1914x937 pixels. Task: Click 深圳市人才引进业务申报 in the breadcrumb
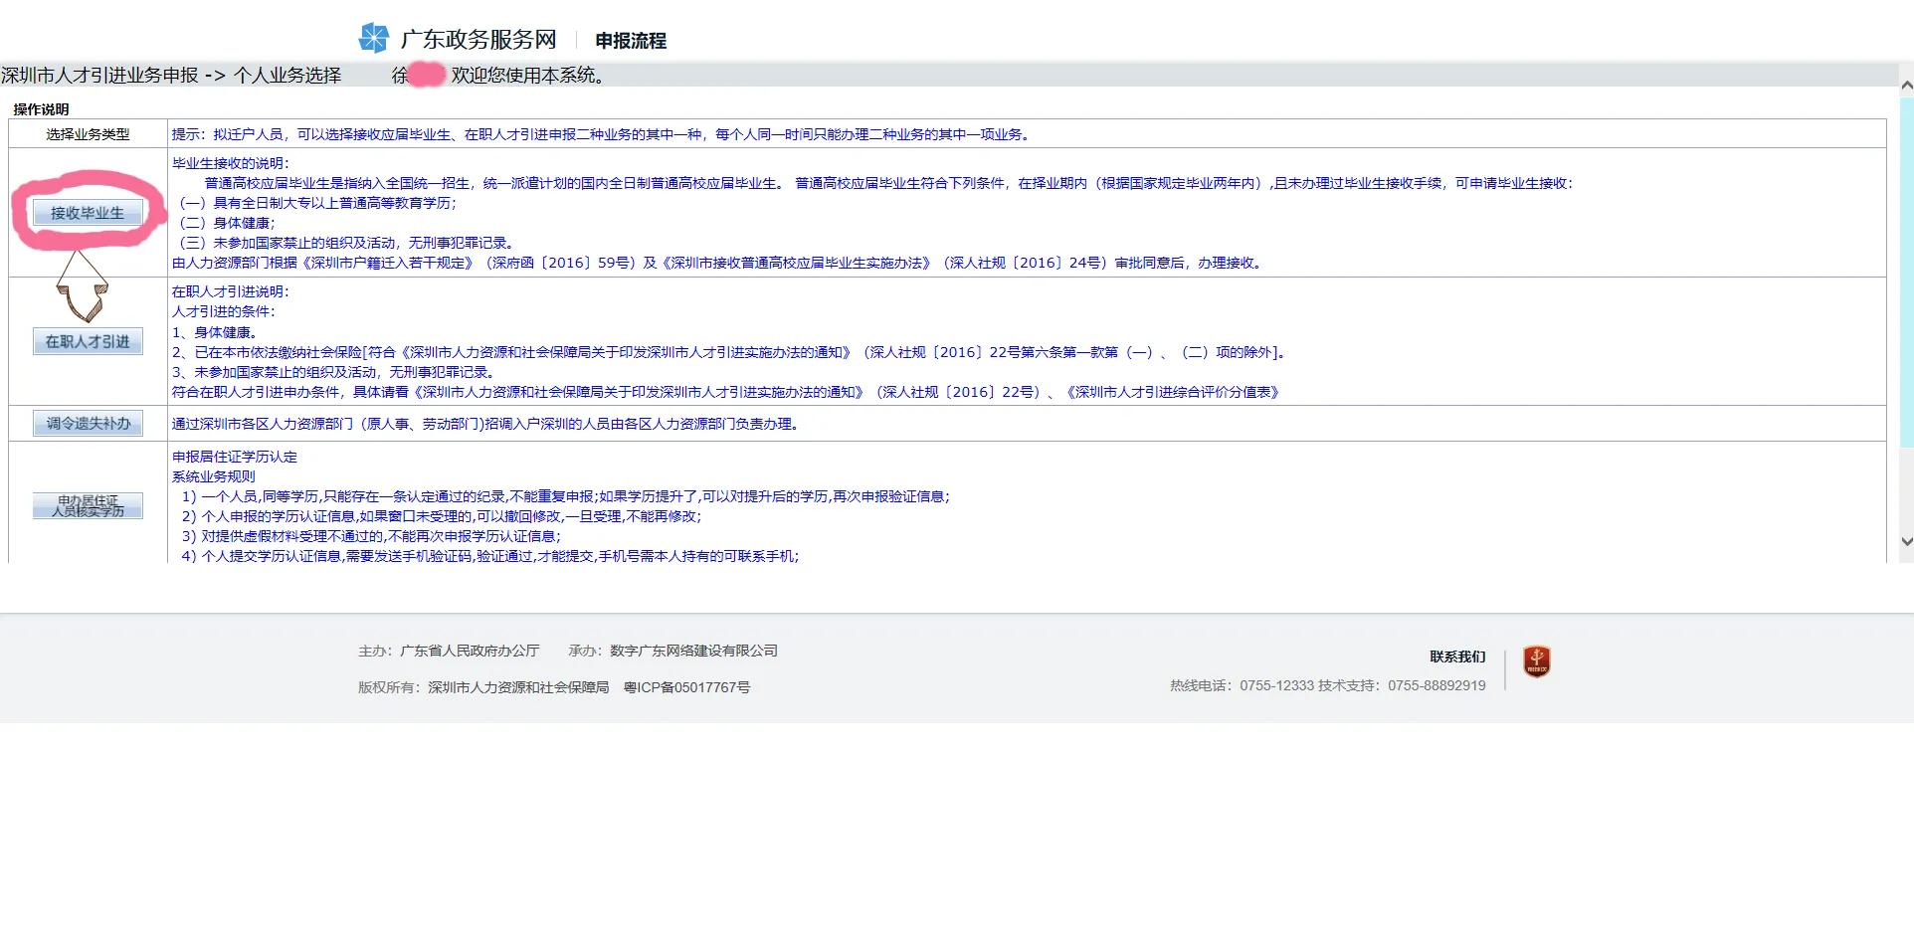pos(99,76)
